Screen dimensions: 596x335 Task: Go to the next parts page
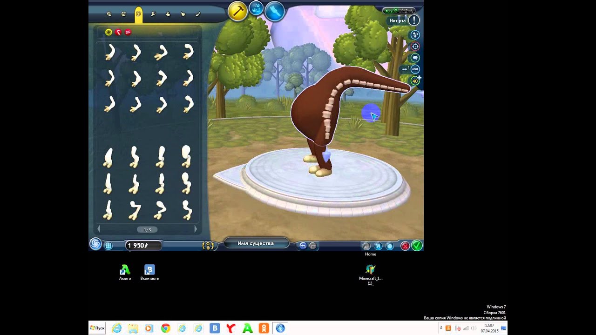click(x=196, y=229)
